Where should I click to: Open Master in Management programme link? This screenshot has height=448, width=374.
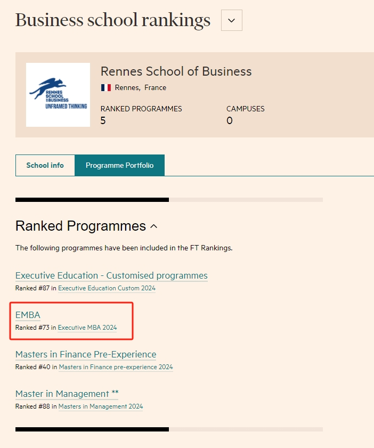tap(67, 394)
